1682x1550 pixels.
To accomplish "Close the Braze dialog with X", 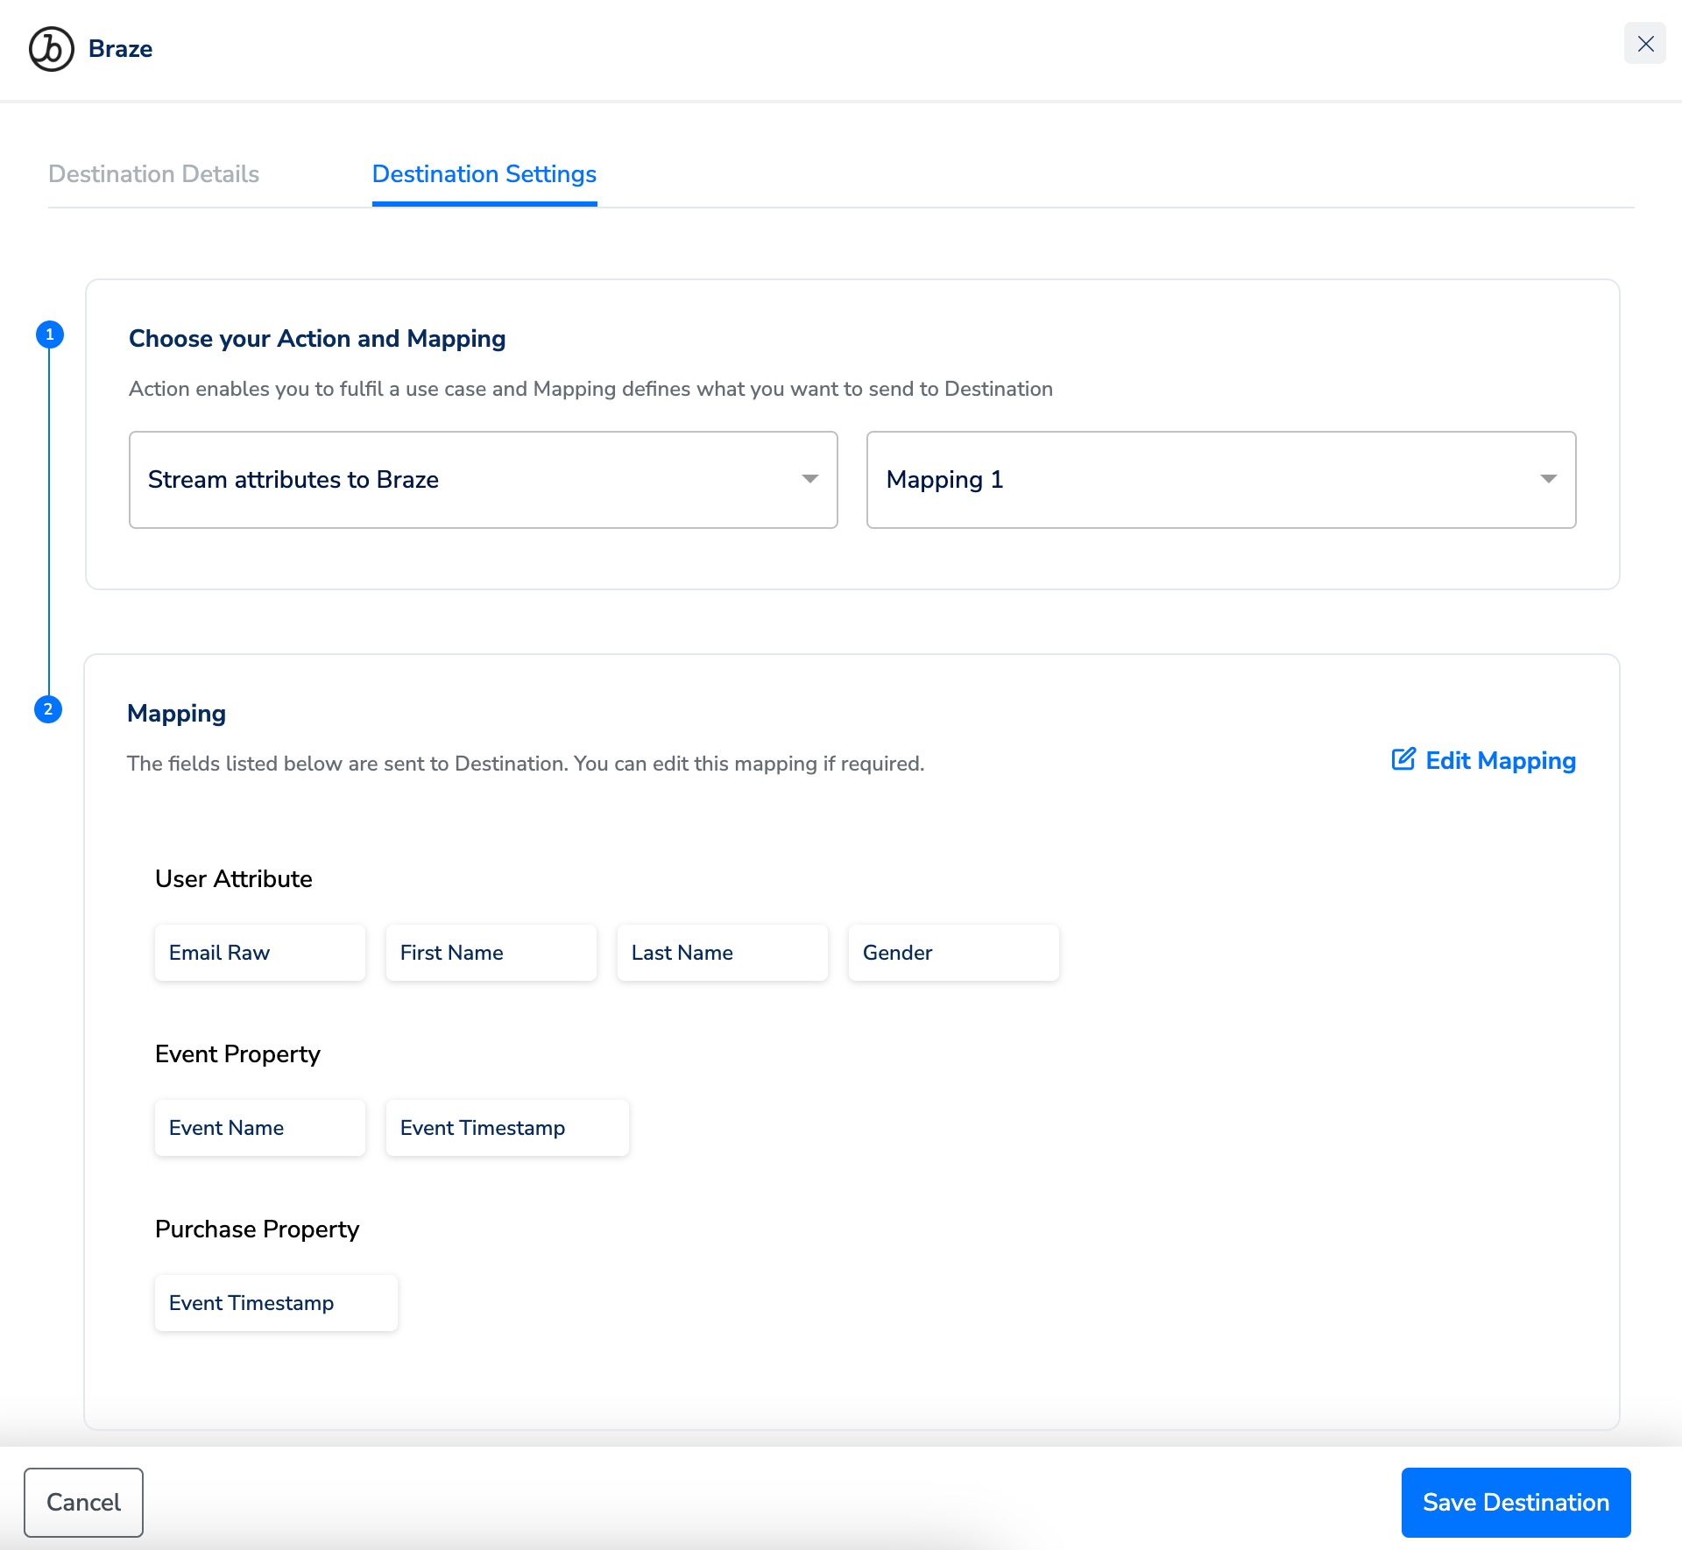I will (1644, 44).
